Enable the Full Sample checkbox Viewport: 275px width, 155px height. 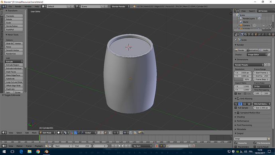(x=236, y=108)
